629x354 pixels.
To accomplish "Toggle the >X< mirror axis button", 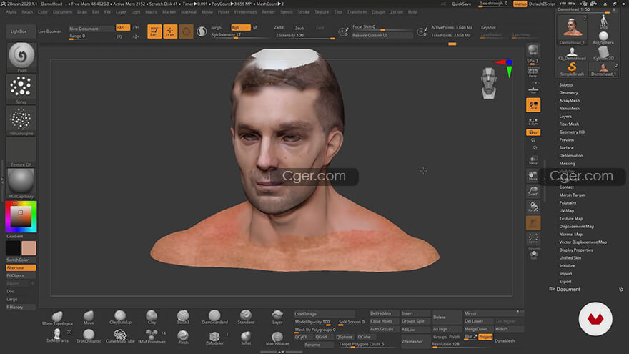I will pos(123,27).
